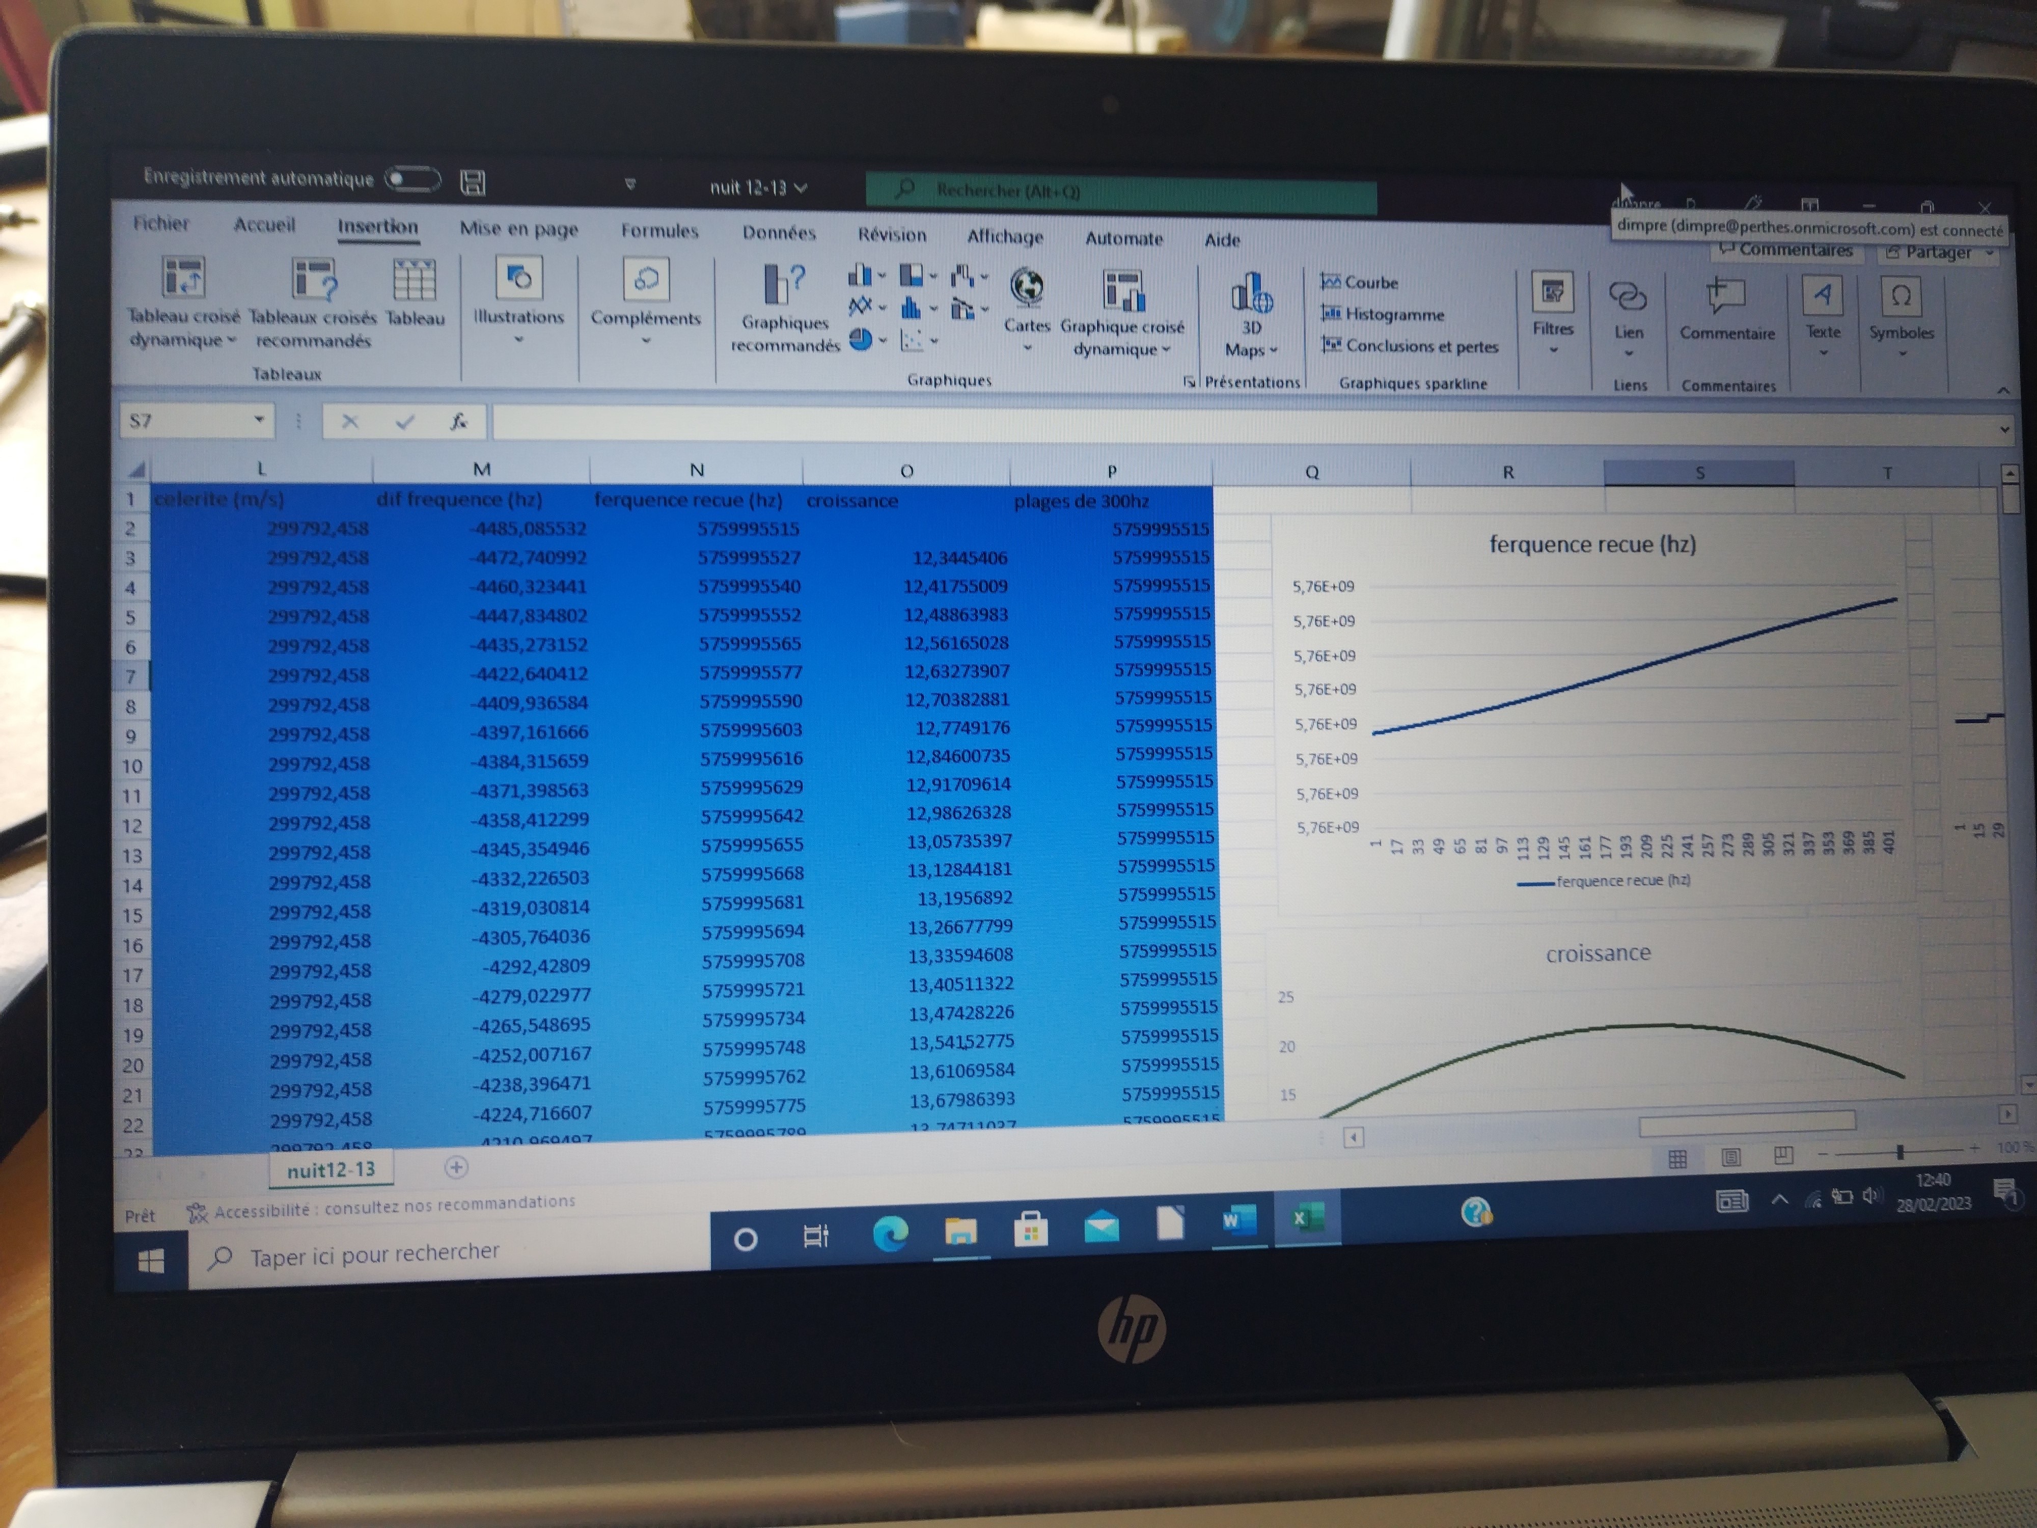Image resolution: width=2037 pixels, height=1528 pixels.
Task: Switch to the Révision tab
Action: pyautogui.click(x=891, y=235)
